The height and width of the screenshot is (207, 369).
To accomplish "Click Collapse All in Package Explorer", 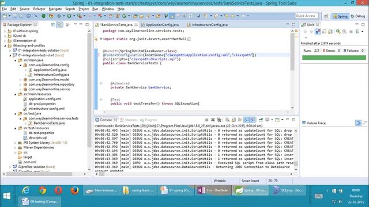I will [53, 25].
